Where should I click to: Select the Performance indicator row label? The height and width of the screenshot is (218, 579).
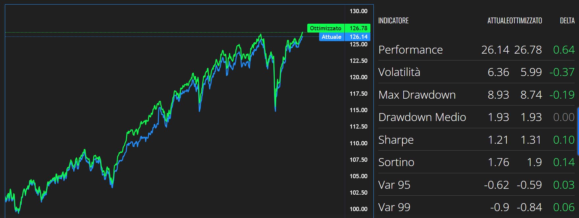(410, 50)
